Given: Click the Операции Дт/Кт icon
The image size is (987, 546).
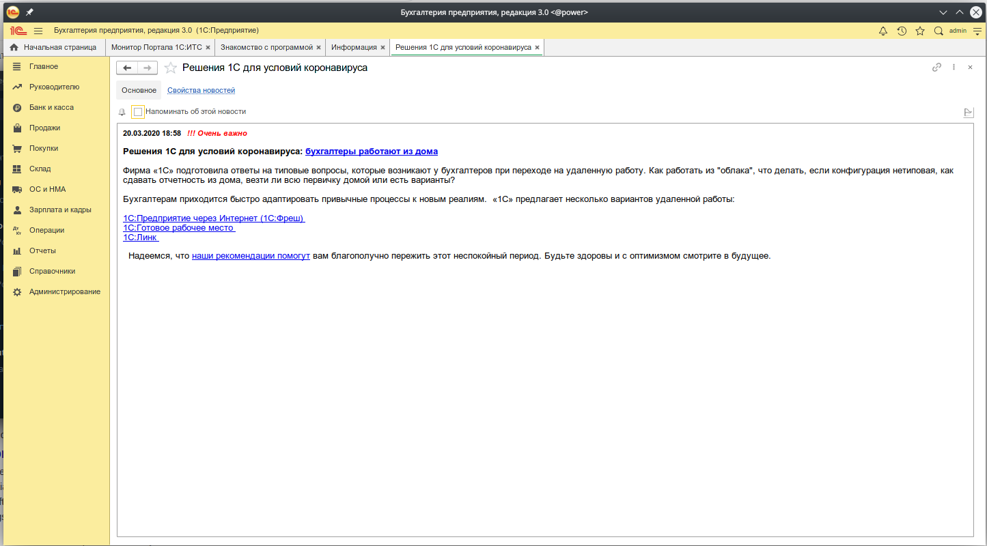Looking at the screenshot, I should tap(17, 230).
